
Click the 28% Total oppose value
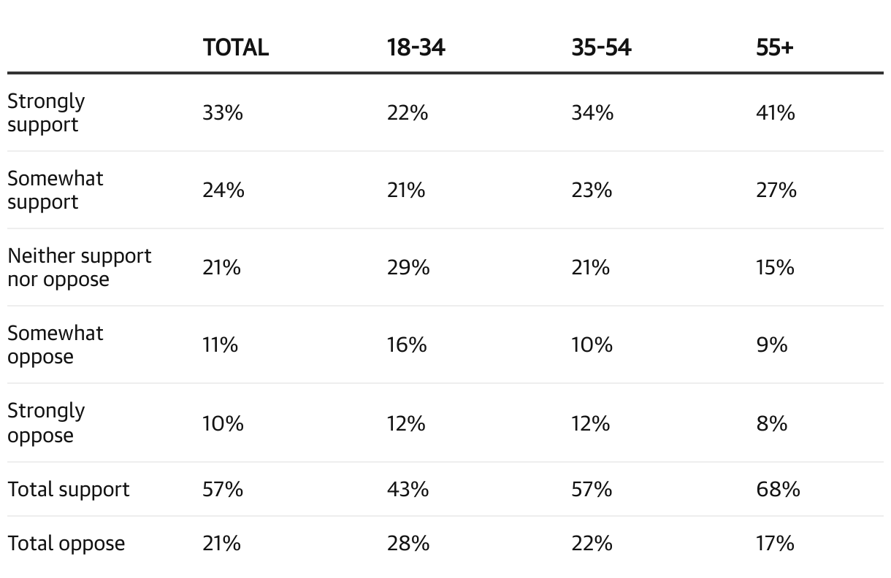408,543
